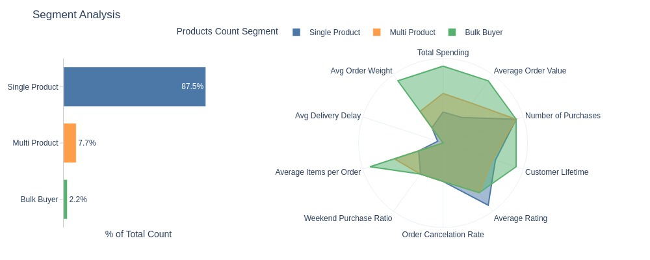The width and height of the screenshot is (650, 260).
Task: Click the Average Order Value axis label
Action: 530,71
